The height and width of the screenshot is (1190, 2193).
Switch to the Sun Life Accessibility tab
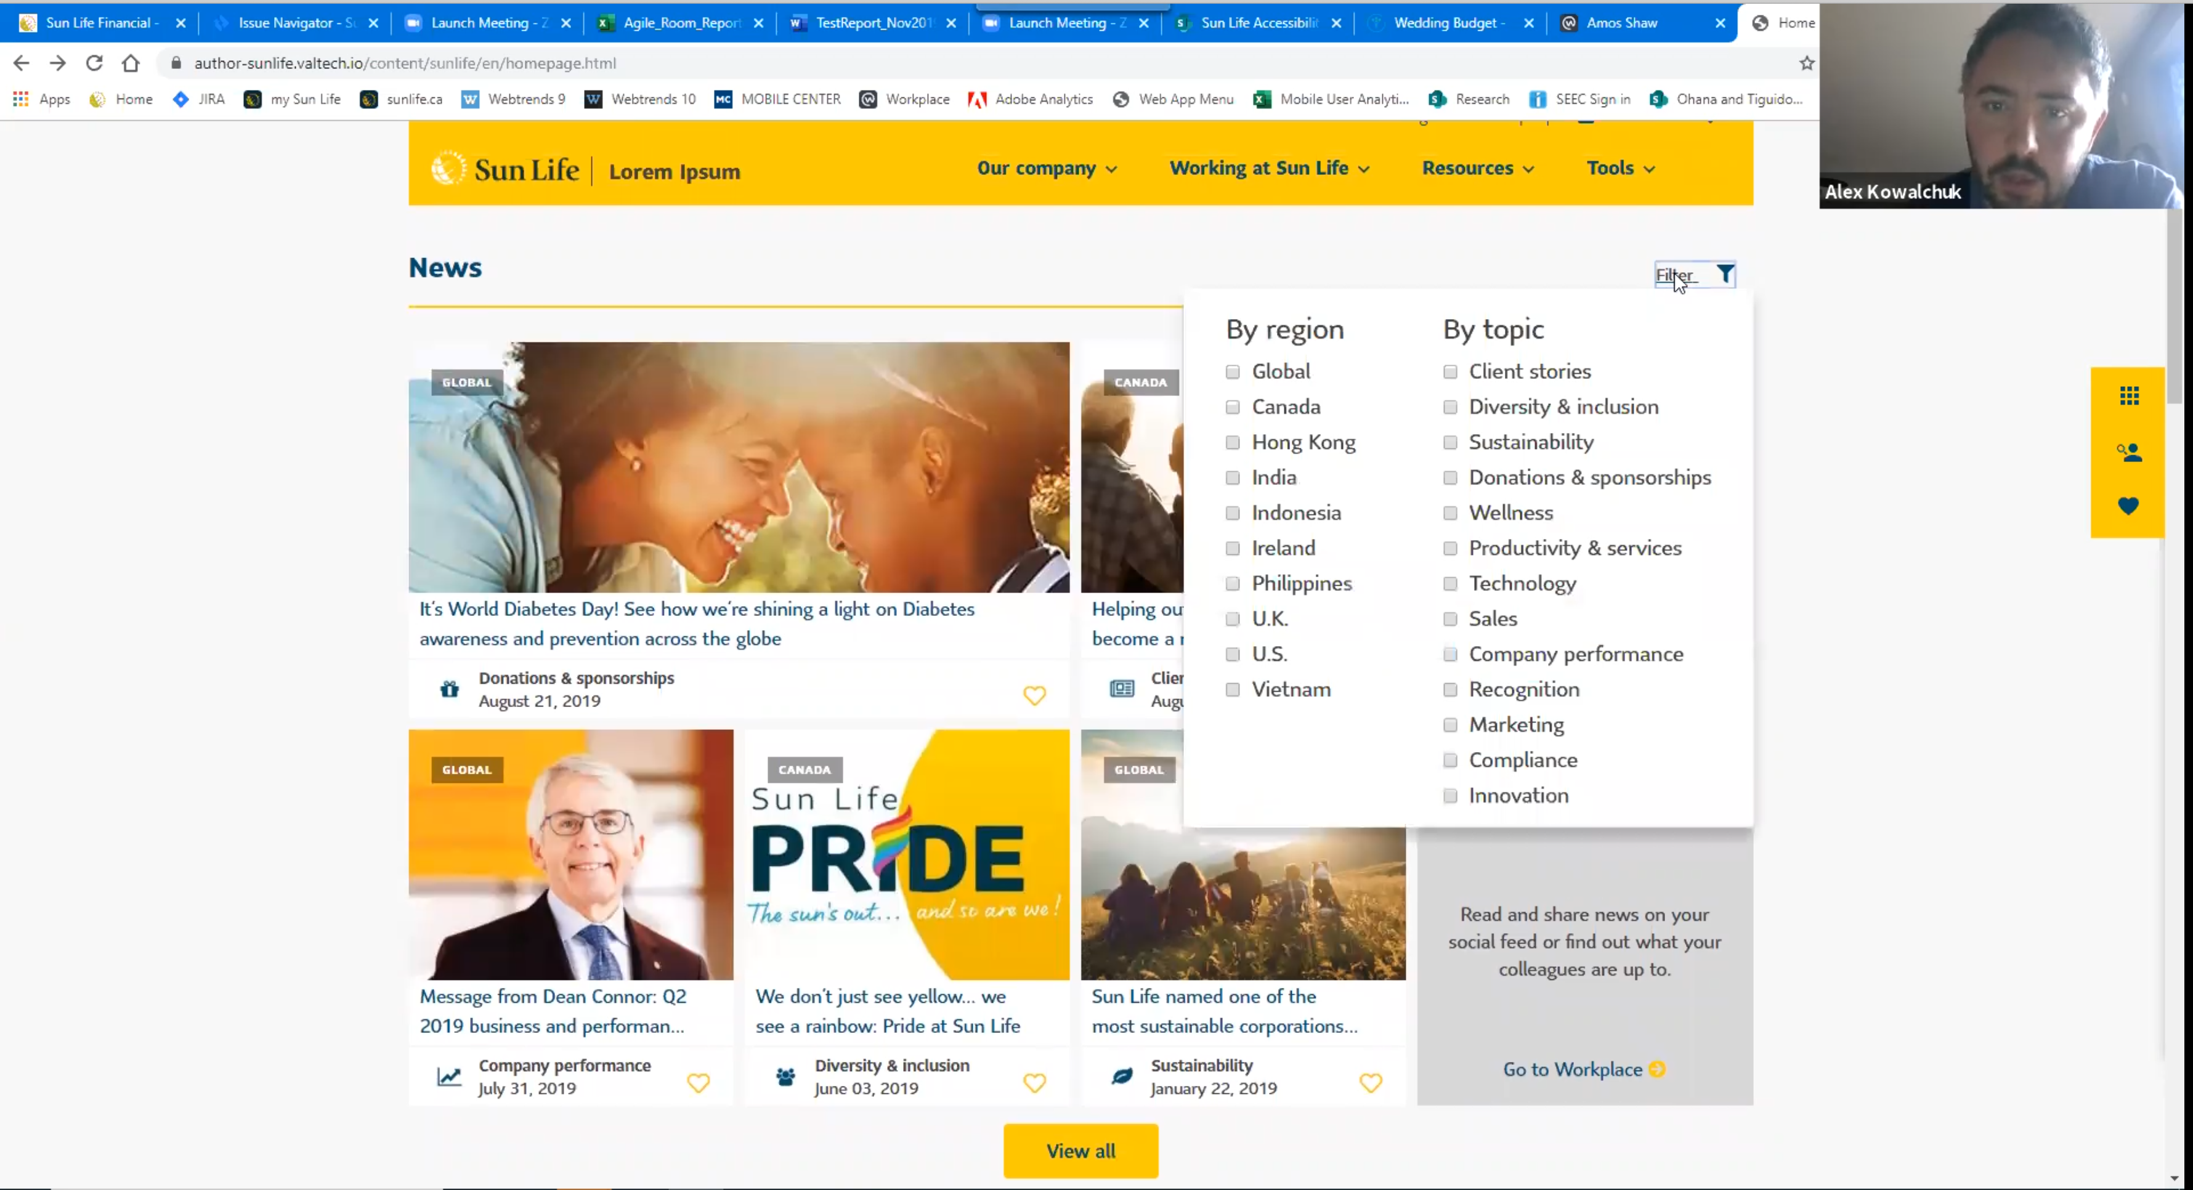click(1257, 23)
